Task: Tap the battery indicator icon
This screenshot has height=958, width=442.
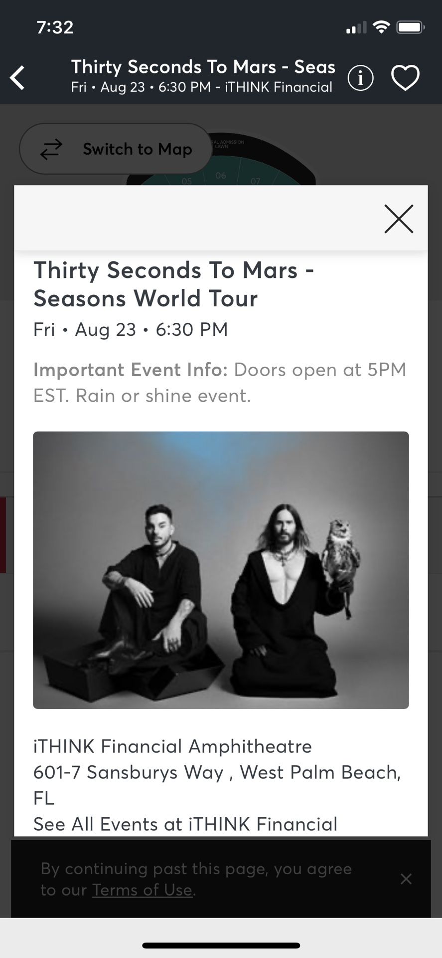Action: (x=410, y=27)
